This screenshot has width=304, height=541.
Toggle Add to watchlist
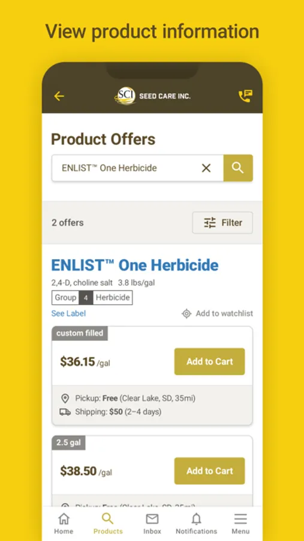217,313
